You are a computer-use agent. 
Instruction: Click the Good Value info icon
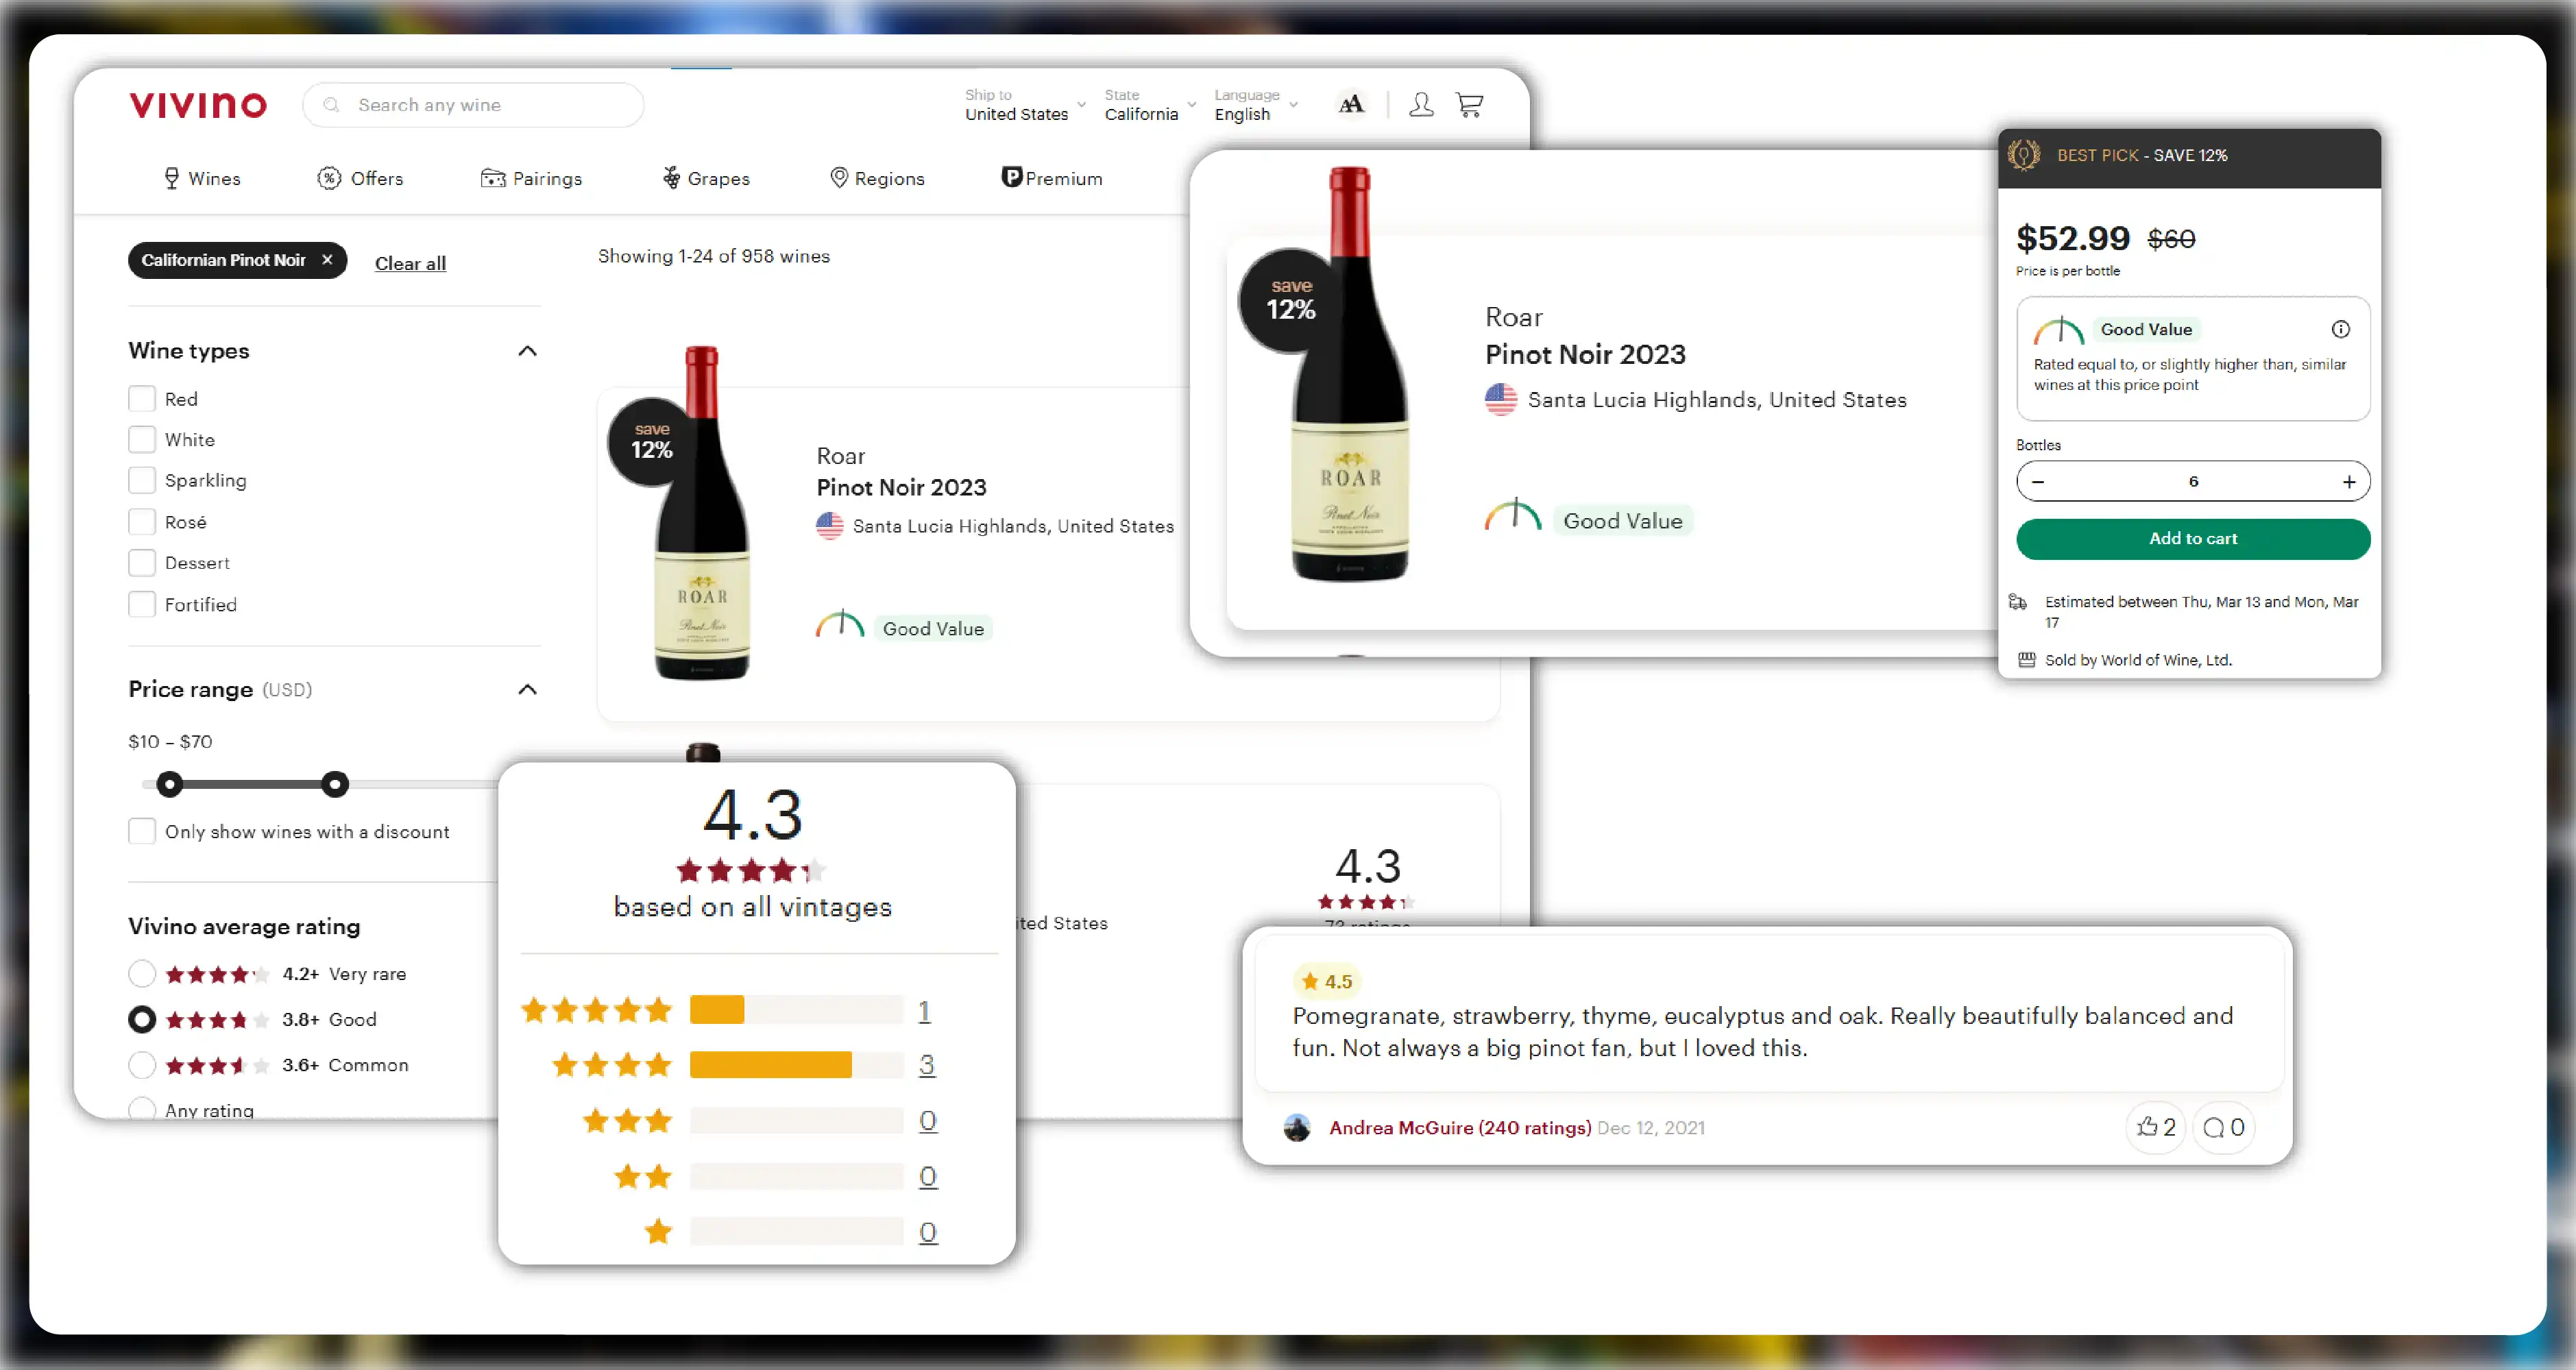pyautogui.click(x=2341, y=329)
